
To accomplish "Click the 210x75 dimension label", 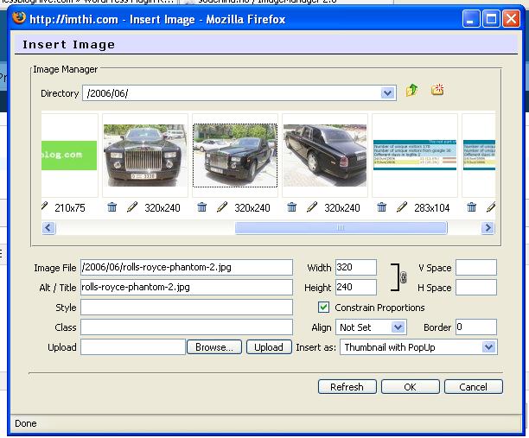I will 70,207.
